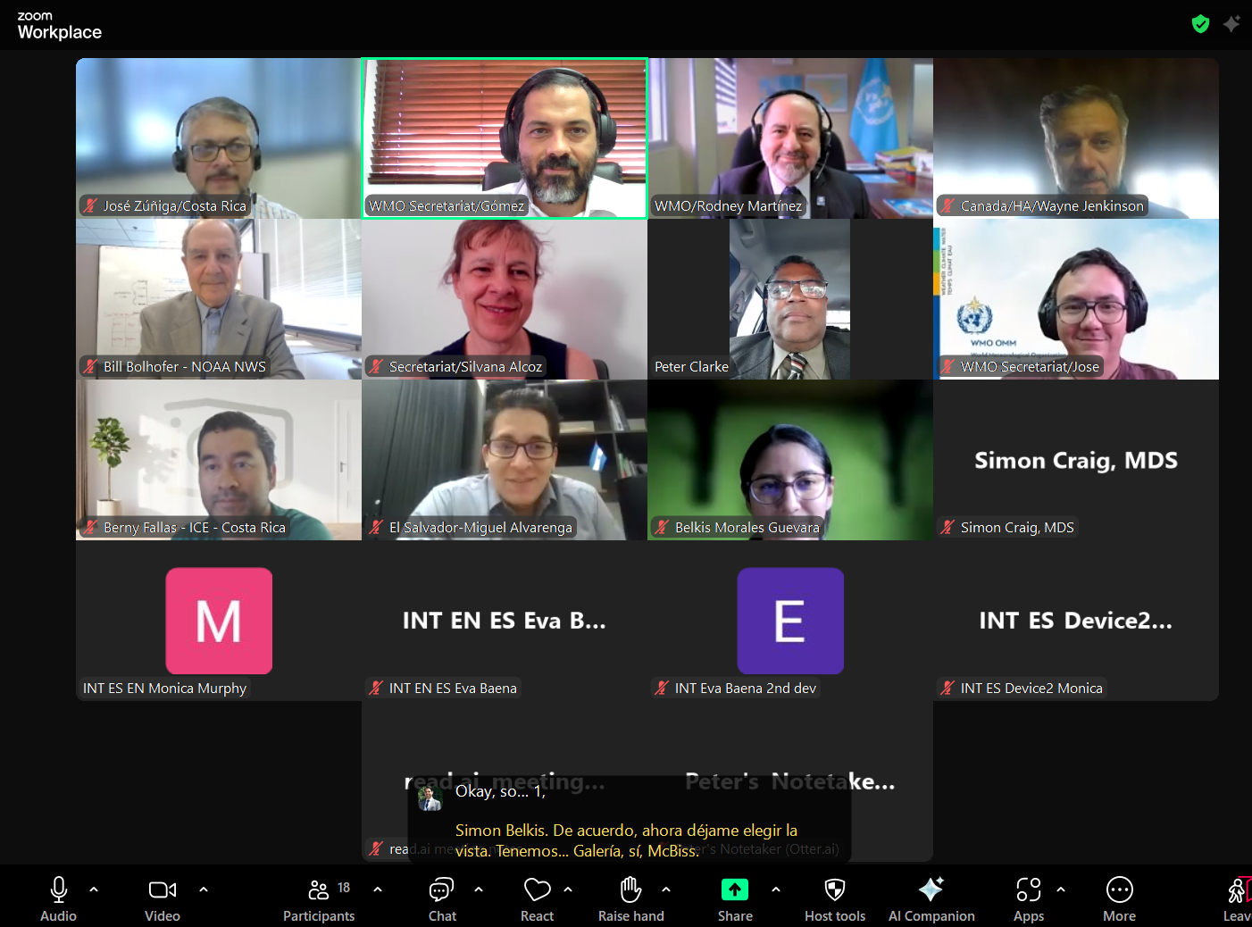This screenshot has height=927, width=1252.
Task: Click muted mic icon on INT EN ES Eva Baena
Action: click(x=376, y=688)
